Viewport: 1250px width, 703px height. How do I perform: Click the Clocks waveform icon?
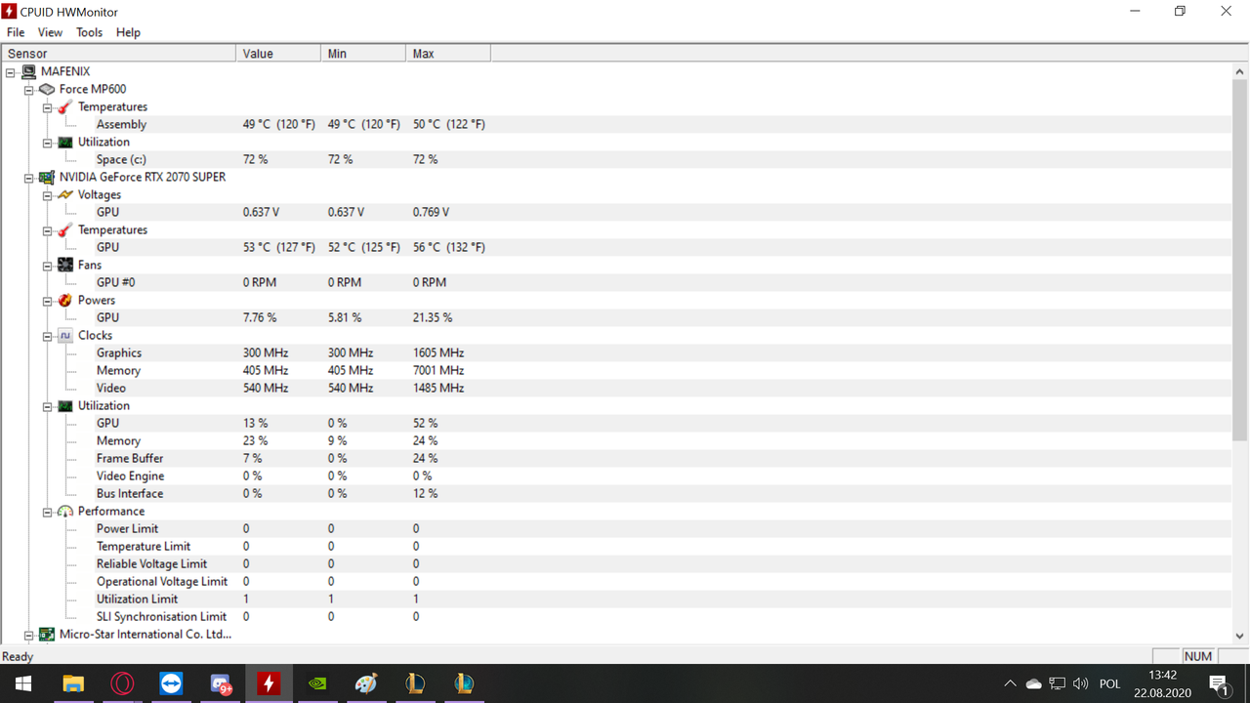click(64, 335)
